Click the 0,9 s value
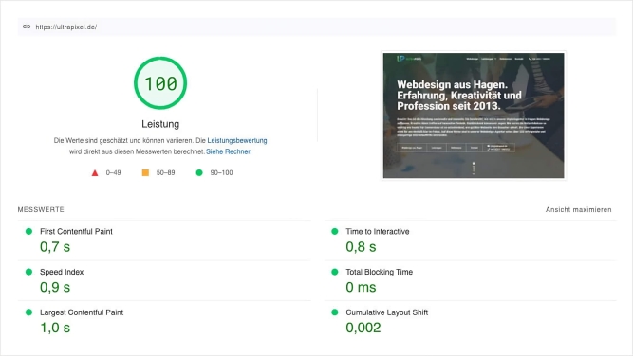Viewport: 633px width, 356px height. coord(55,287)
